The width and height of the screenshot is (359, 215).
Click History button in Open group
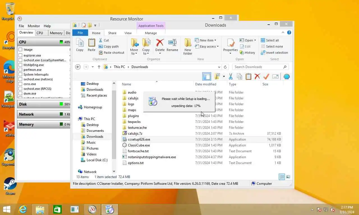[x=247, y=53]
